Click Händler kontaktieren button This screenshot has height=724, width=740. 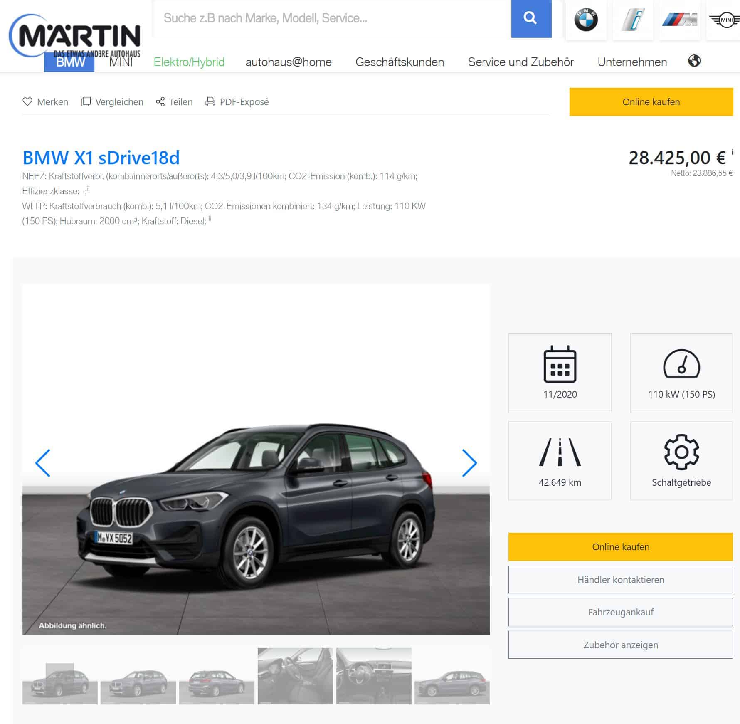click(x=620, y=579)
